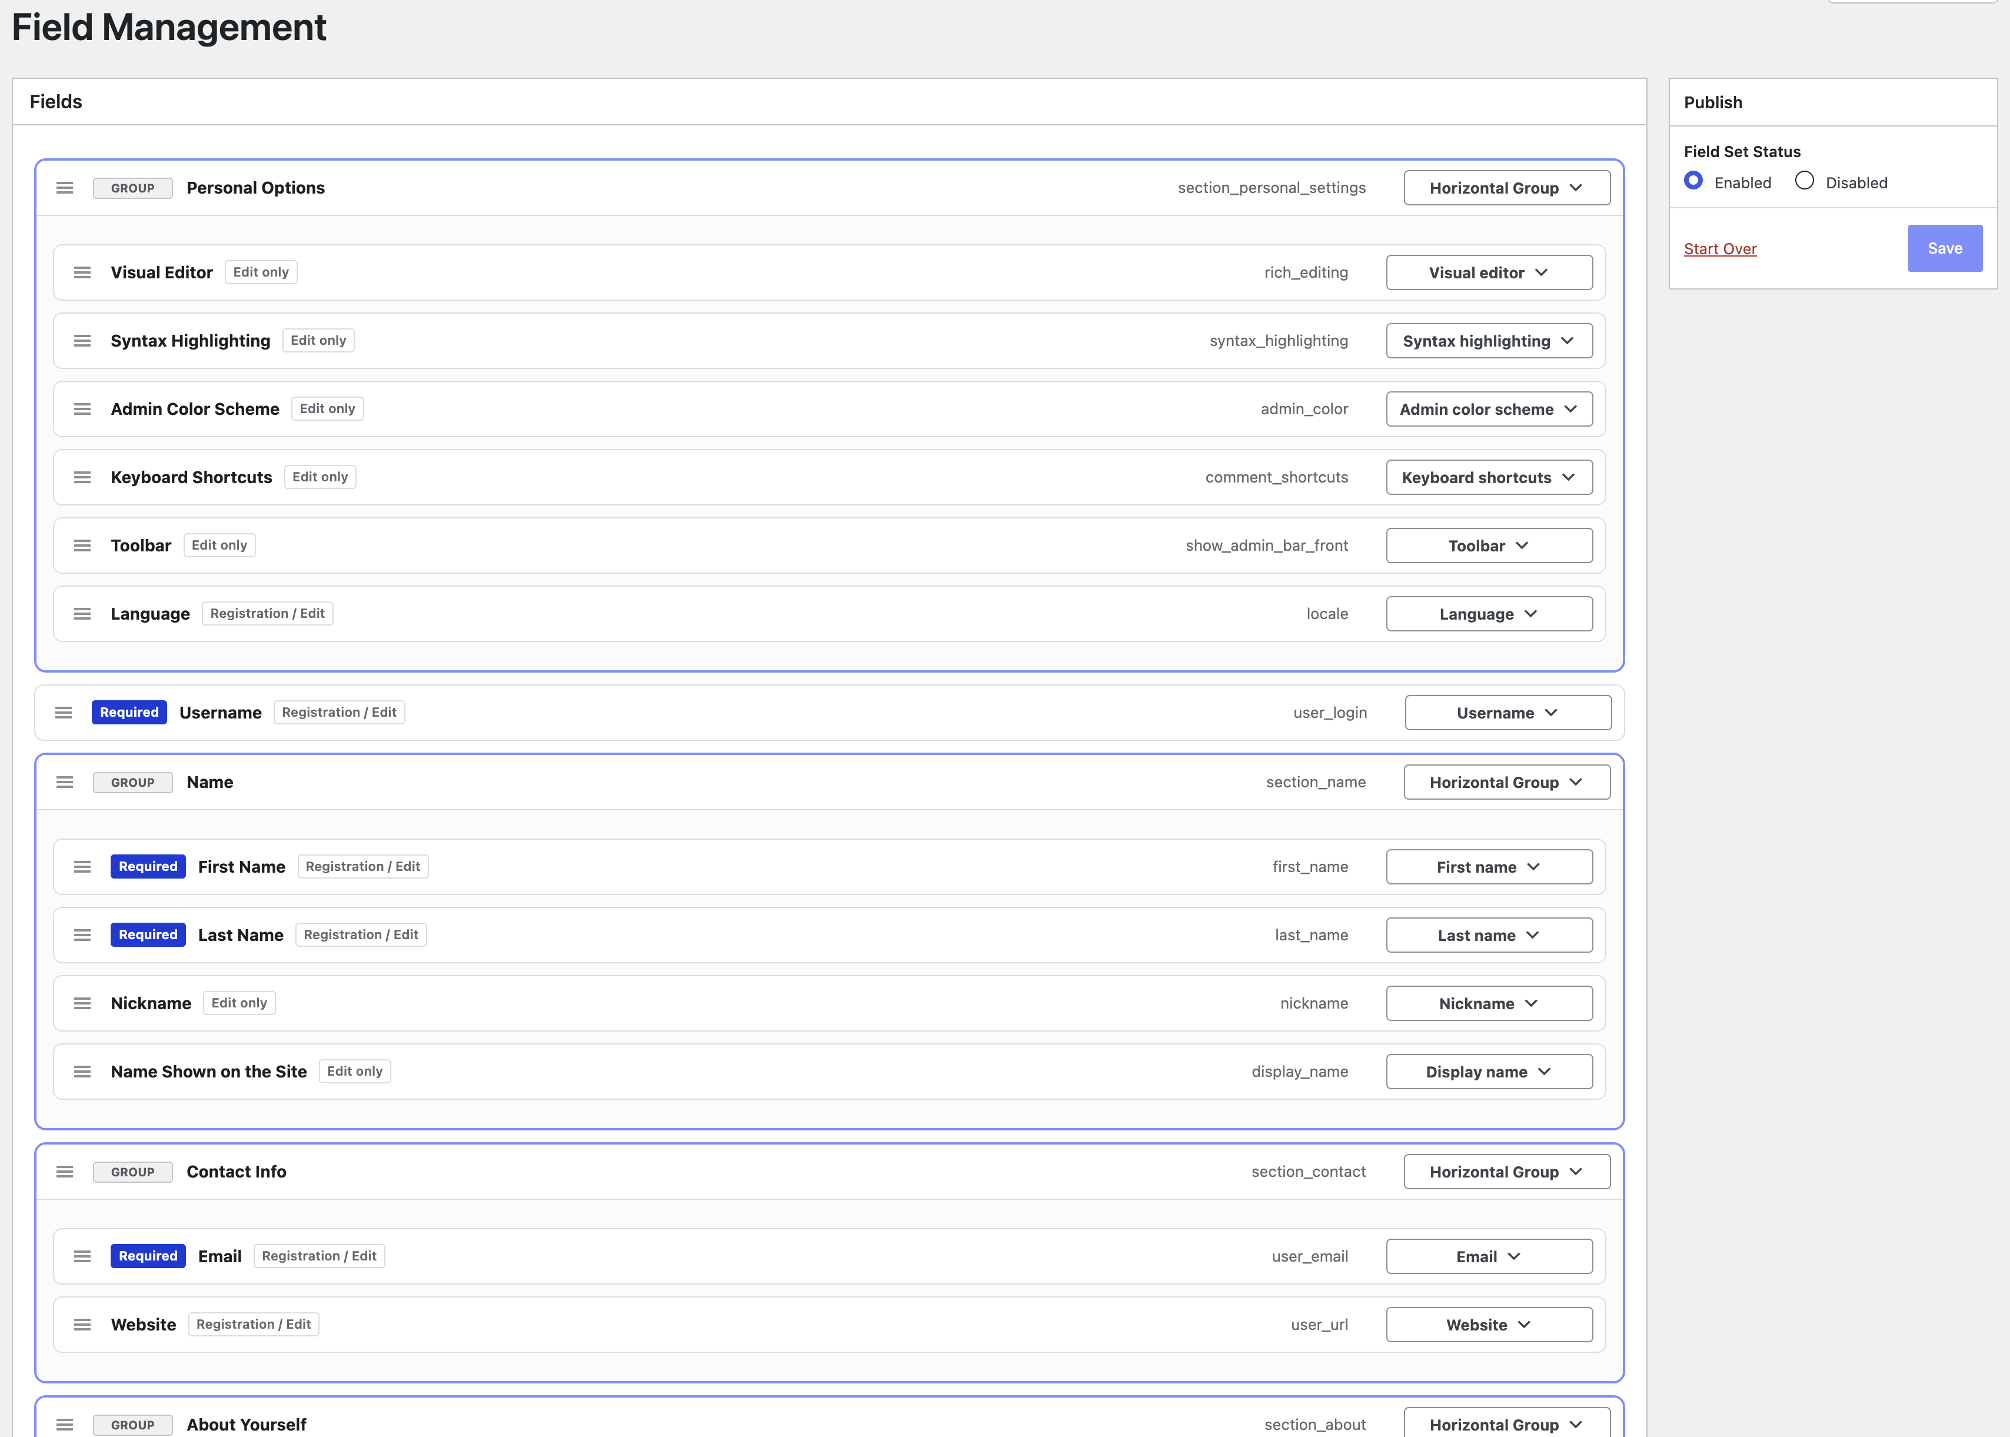This screenshot has height=1437, width=2010.
Task: Select the Enabled field set status
Action: pos(1693,181)
